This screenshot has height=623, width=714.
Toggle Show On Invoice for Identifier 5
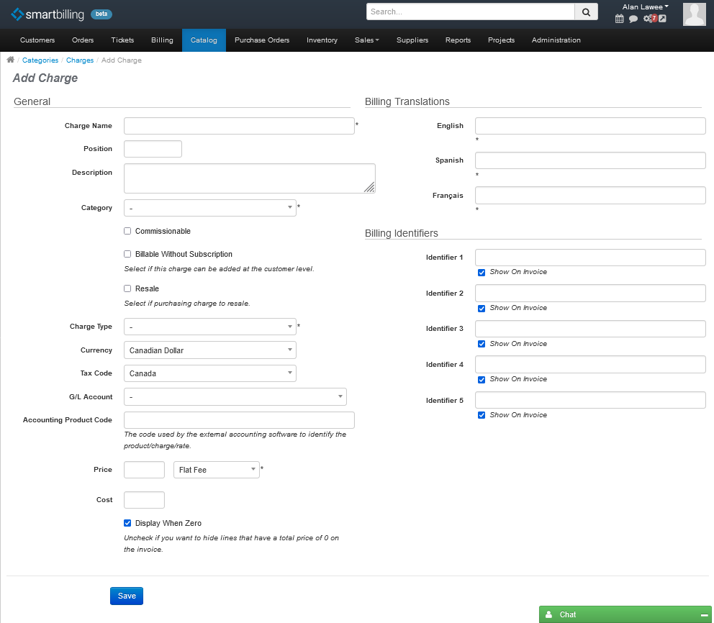click(482, 415)
